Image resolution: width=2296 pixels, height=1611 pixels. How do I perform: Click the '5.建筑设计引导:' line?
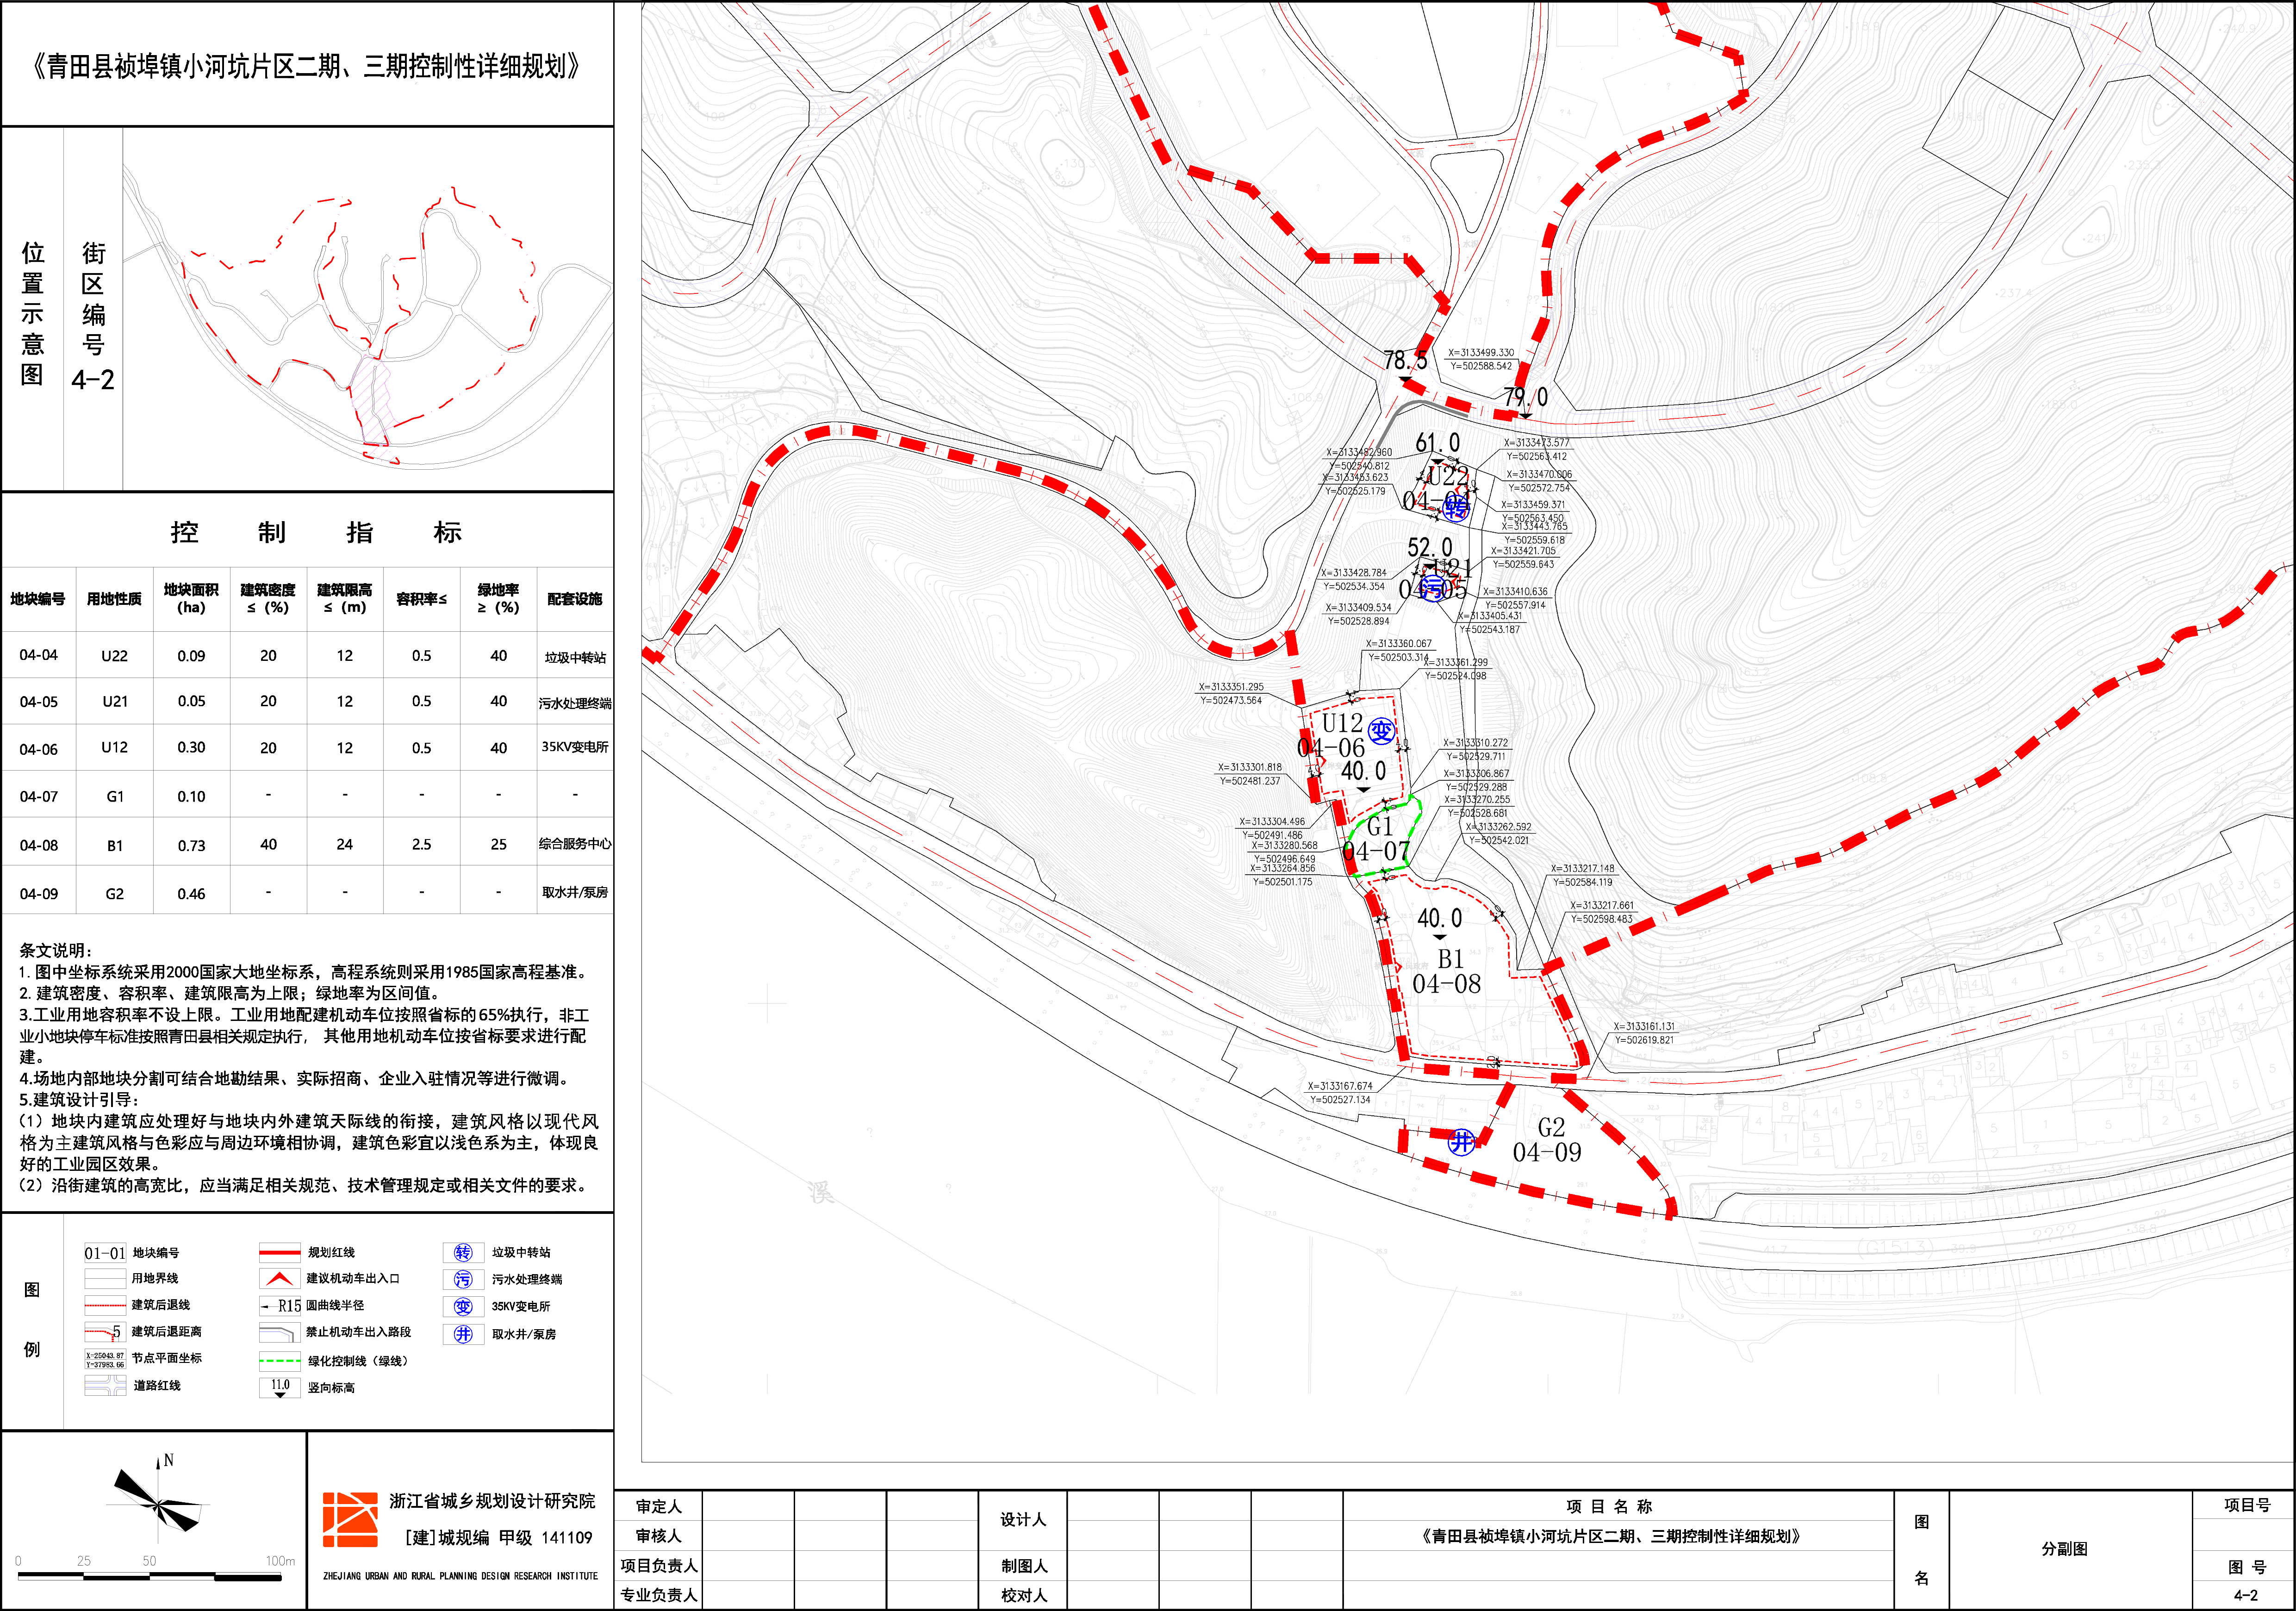(x=79, y=1100)
